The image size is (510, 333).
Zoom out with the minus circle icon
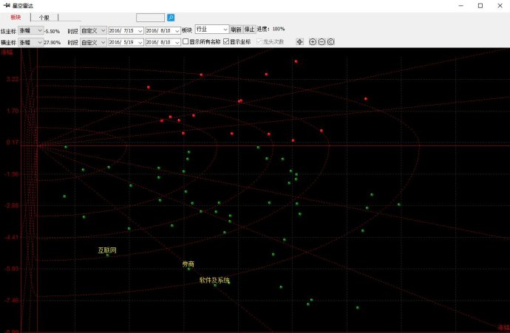(322, 41)
